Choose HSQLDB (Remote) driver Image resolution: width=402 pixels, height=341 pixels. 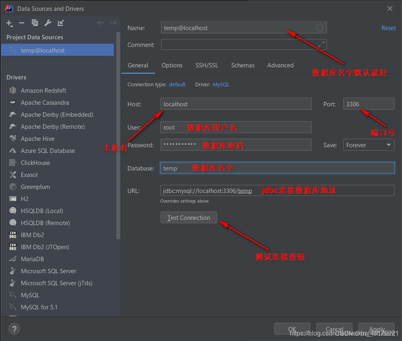45,223
